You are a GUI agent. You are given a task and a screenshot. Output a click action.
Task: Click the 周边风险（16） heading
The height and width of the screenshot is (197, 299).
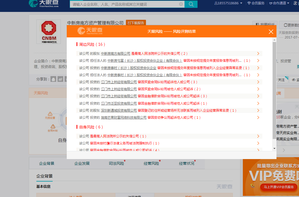92,44
